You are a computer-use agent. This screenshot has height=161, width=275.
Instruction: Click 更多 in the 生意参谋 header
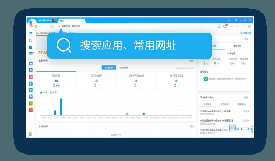point(191,60)
